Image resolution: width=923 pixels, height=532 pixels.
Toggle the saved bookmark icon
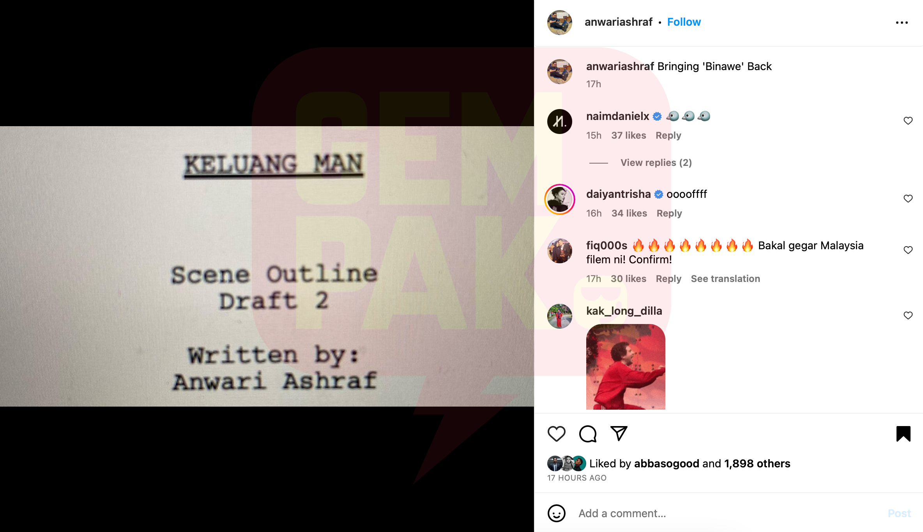point(903,434)
